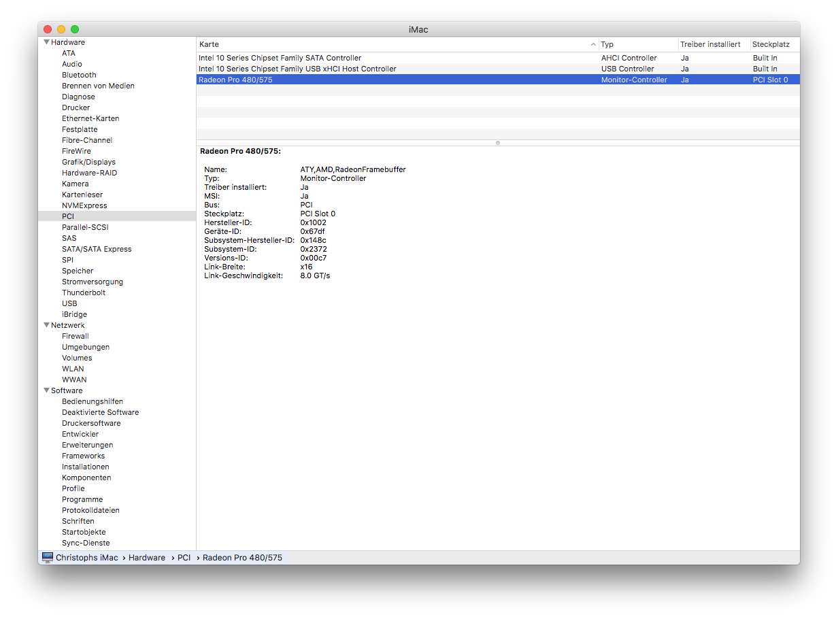Select Programme entry
This screenshot has height=619, width=838.
(82, 499)
